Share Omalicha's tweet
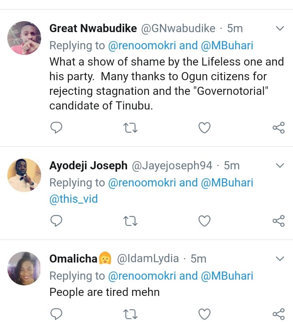Image resolution: width=293 pixels, height=322 pixels. [278, 313]
